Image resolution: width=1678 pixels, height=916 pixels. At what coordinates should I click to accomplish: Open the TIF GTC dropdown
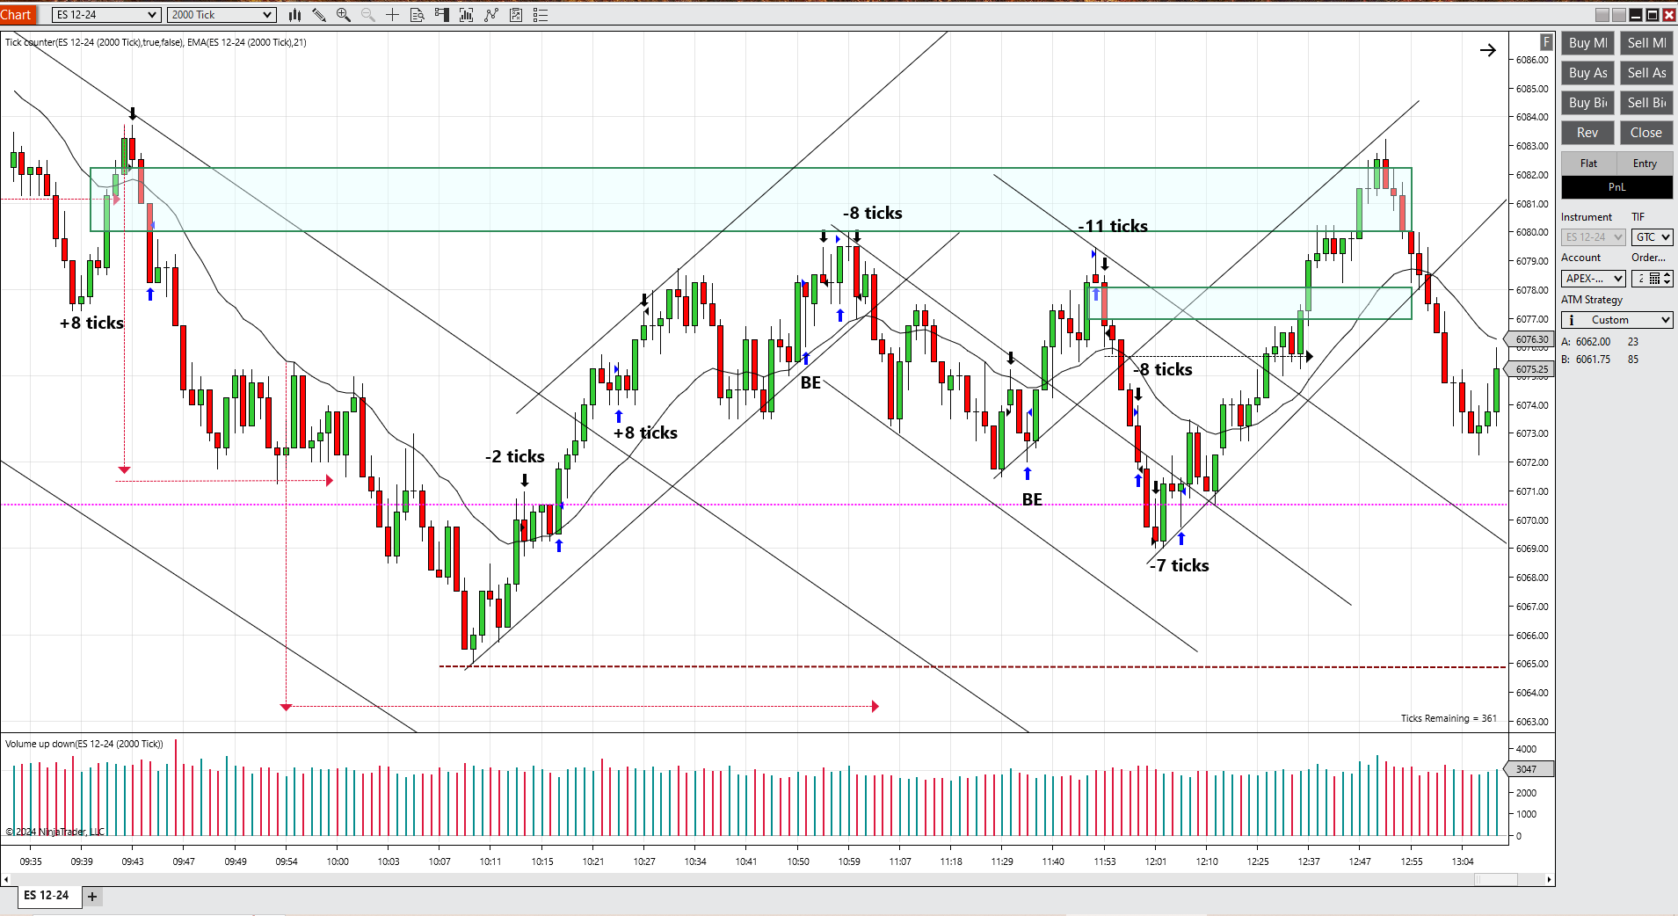[x=1653, y=237]
